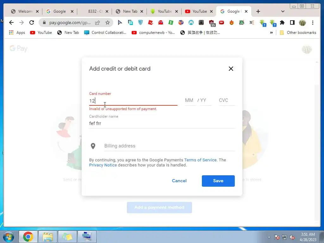Open the computernewb YouTube bookmark
The width and height of the screenshot is (324, 243).
coord(153,33)
